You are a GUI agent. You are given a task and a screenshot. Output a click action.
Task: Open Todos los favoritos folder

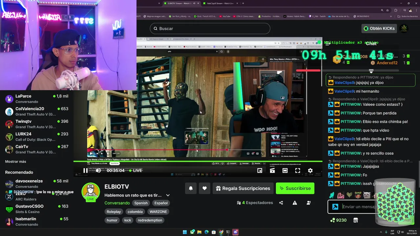[x=407, y=16]
